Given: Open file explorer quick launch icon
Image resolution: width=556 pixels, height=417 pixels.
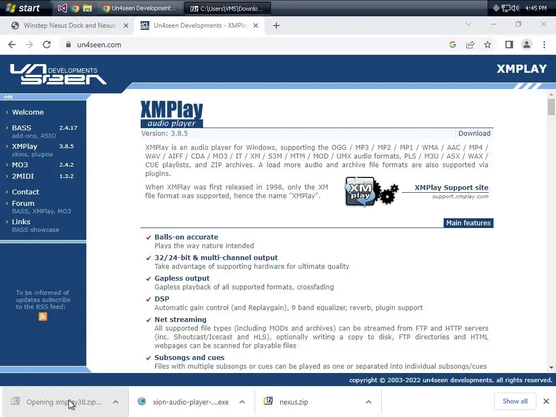Looking at the screenshot, I should [87, 8].
